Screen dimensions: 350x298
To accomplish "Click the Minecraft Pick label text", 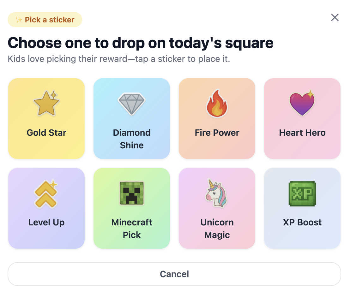I will click(132, 228).
